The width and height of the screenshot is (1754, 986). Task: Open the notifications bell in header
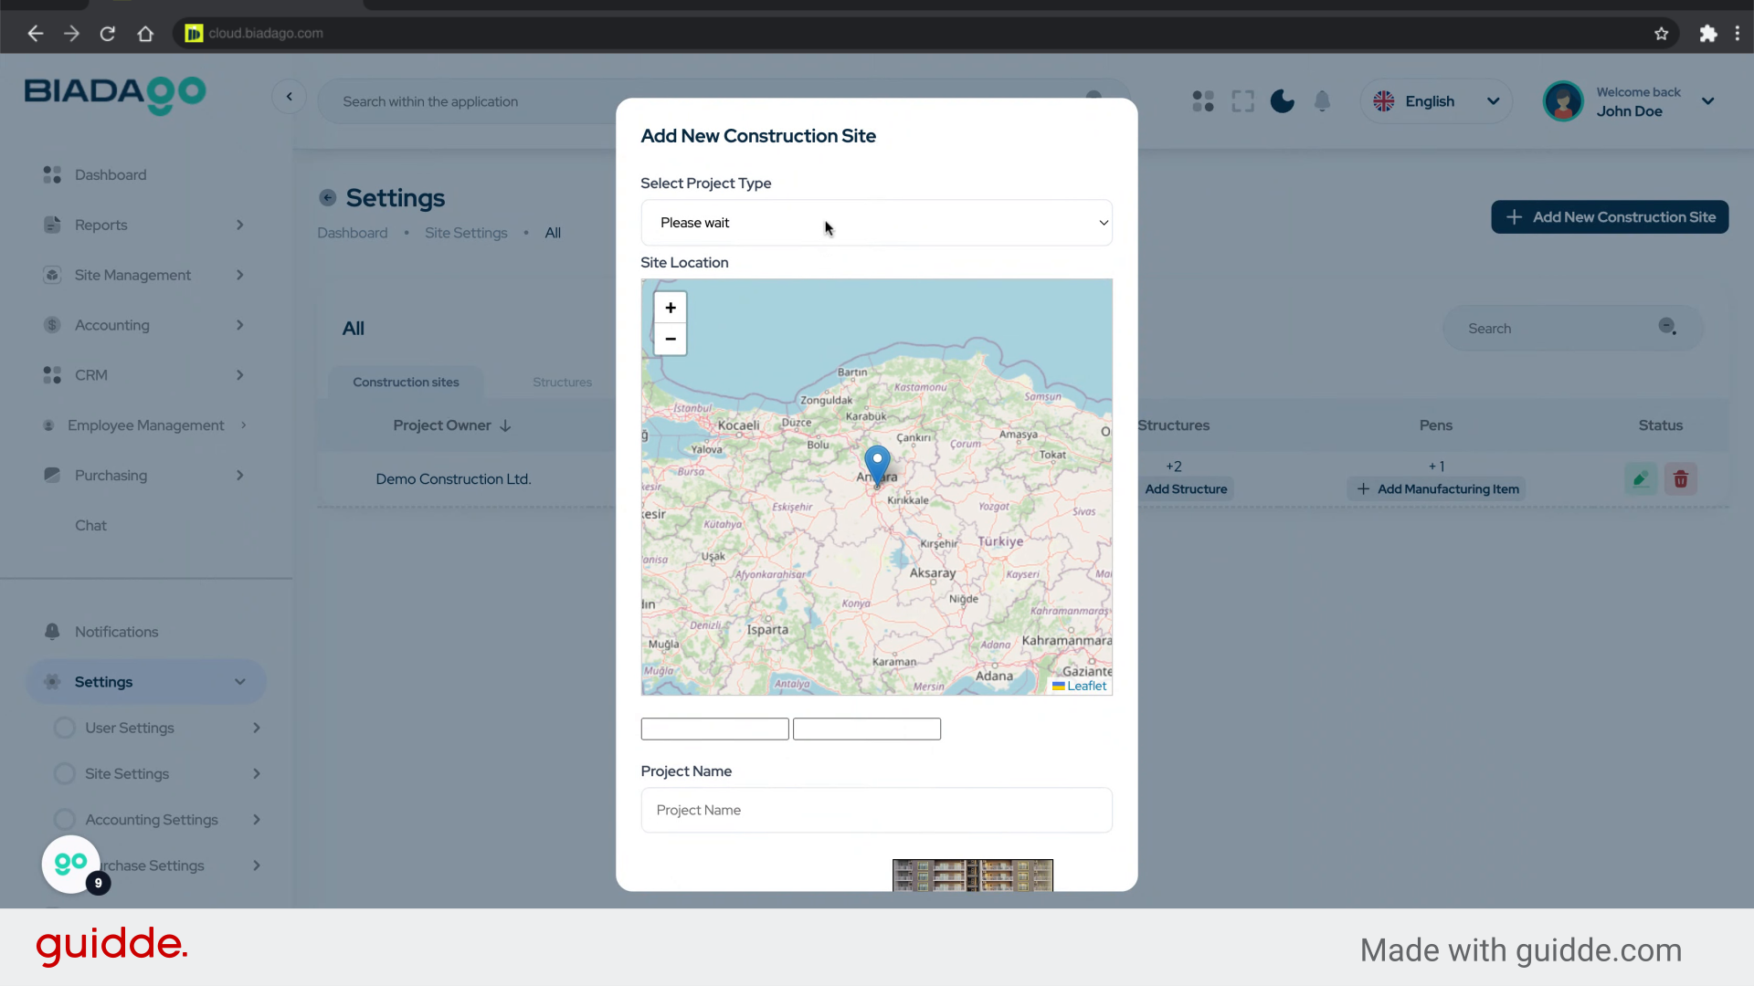pos(1322,101)
